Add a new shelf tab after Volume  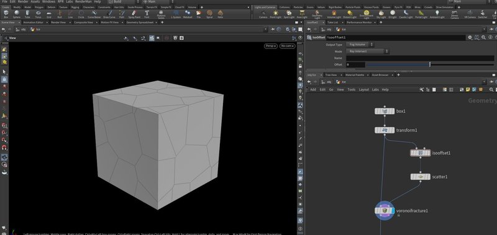tap(201, 7)
